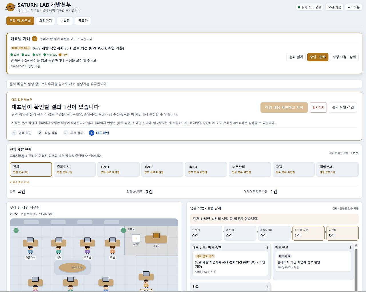Select the 개발본부 project card
Image resolution: width=366 pixels, height=292 pixels.
click(337, 170)
